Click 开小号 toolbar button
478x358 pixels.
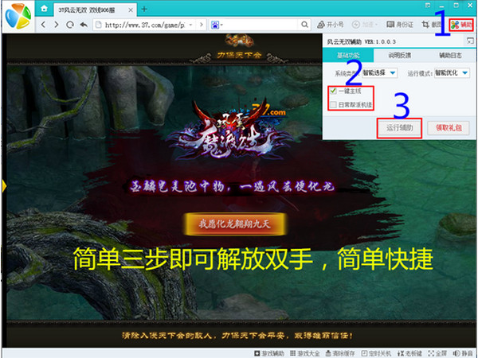pos(331,25)
